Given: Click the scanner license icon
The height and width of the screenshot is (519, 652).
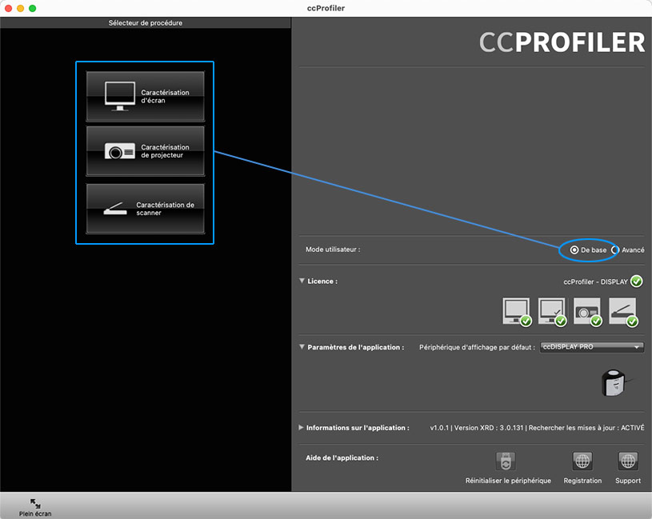Looking at the screenshot, I should pyautogui.click(x=623, y=312).
